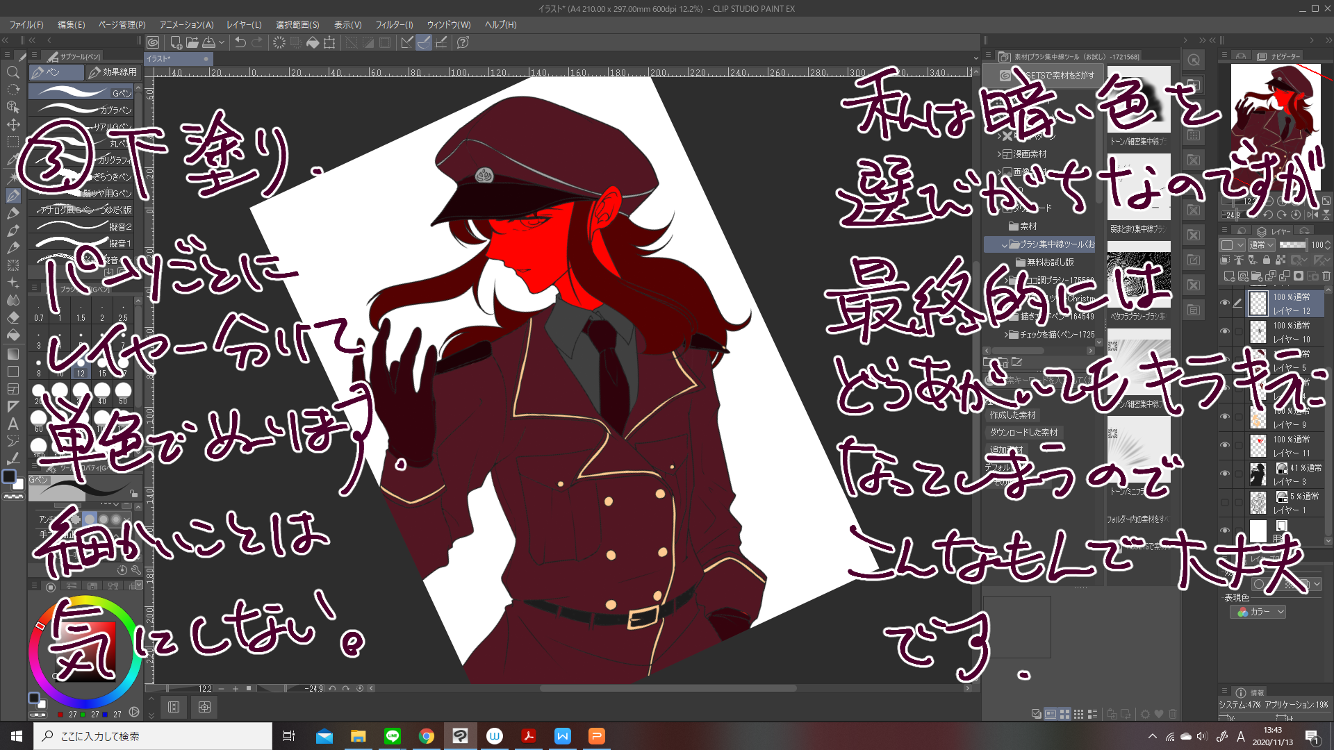1334x750 pixels.
Task: Expand the 漫画素材 material folder
Action: 999,154
